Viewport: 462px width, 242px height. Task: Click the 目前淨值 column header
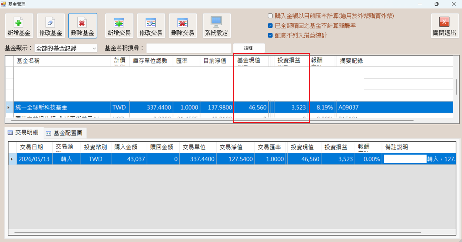coord(216,61)
